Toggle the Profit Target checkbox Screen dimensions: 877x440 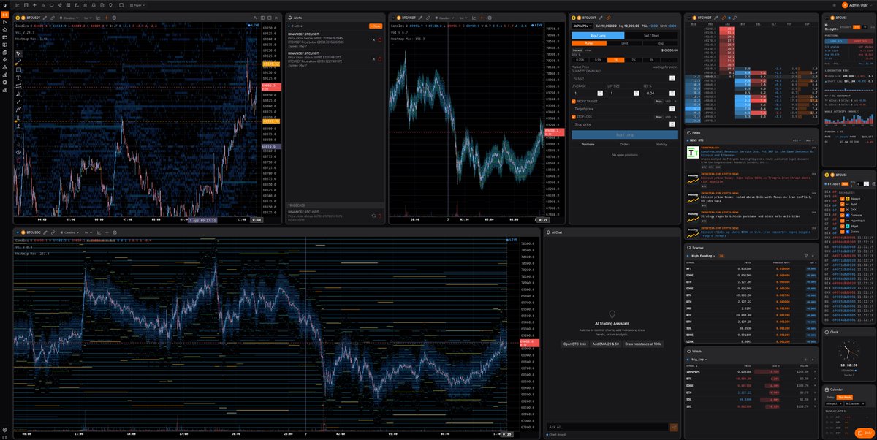click(574, 102)
